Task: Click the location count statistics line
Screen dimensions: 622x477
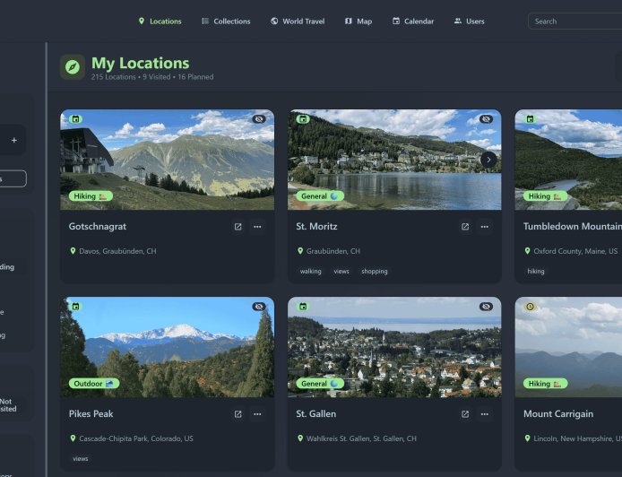Action: point(152,77)
